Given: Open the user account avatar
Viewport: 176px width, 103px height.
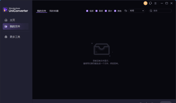Looking at the screenshot, I should pyautogui.click(x=145, y=3).
